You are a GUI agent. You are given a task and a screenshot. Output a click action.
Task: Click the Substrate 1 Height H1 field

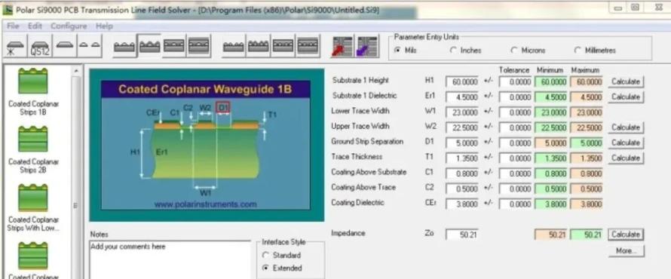[461, 81]
